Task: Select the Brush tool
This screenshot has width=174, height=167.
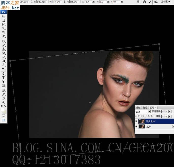Action: click(3, 45)
